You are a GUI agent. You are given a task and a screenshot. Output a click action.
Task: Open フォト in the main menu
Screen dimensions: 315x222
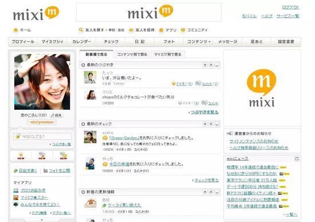[x=169, y=42]
